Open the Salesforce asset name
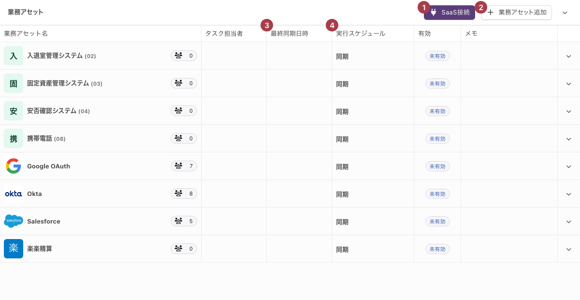Image resolution: width=580 pixels, height=300 pixels. pos(43,221)
